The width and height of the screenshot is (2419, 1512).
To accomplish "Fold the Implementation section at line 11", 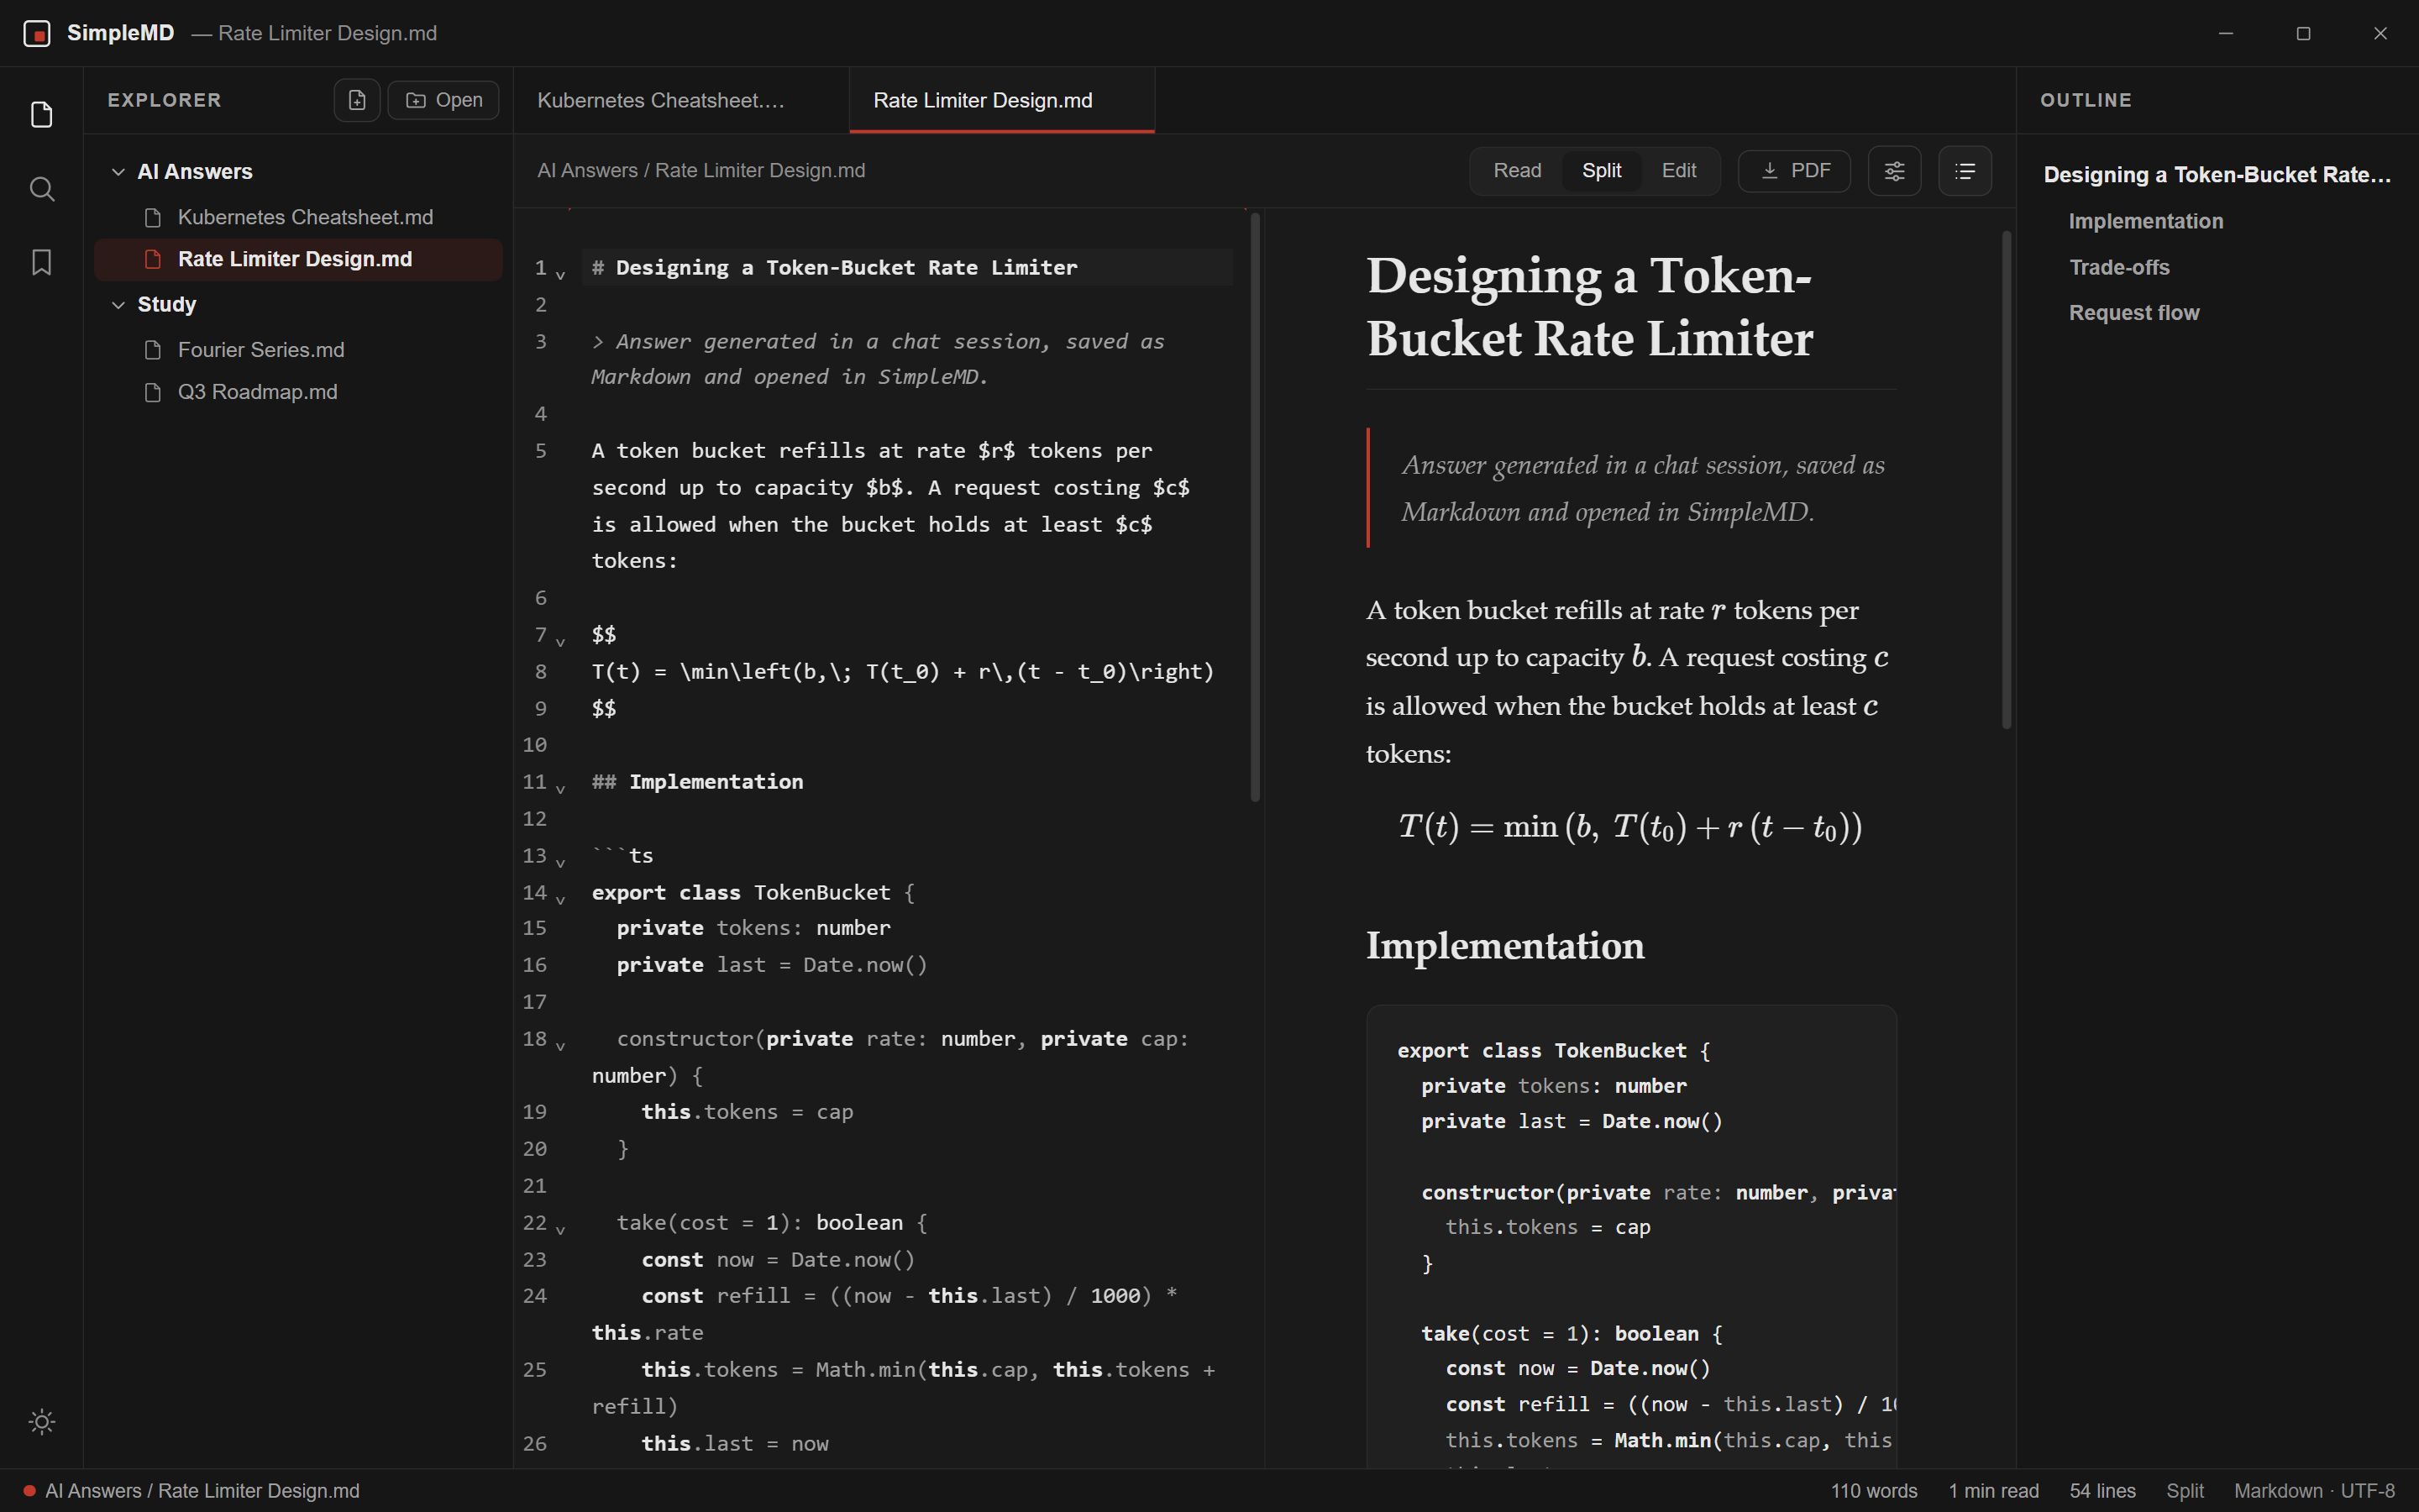I will click(561, 789).
